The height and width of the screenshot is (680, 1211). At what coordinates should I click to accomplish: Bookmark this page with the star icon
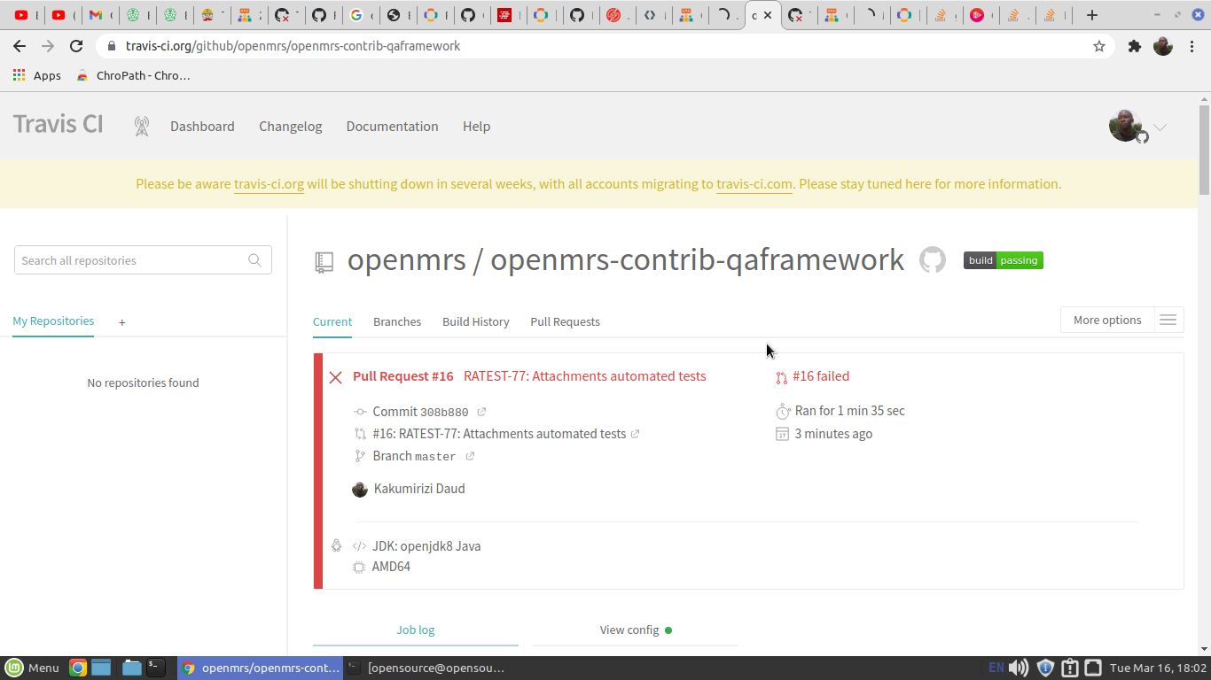(1099, 46)
